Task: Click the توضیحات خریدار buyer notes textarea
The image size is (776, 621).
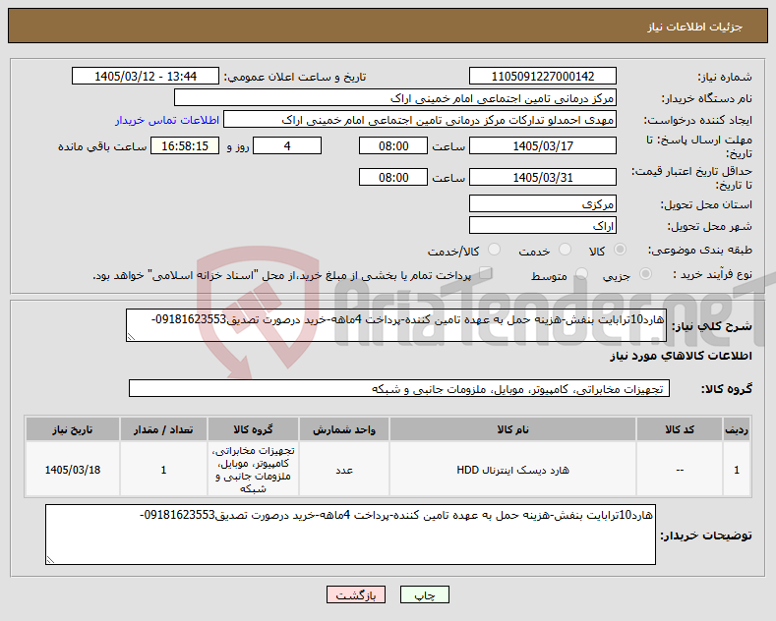Action: pos(350,535)
